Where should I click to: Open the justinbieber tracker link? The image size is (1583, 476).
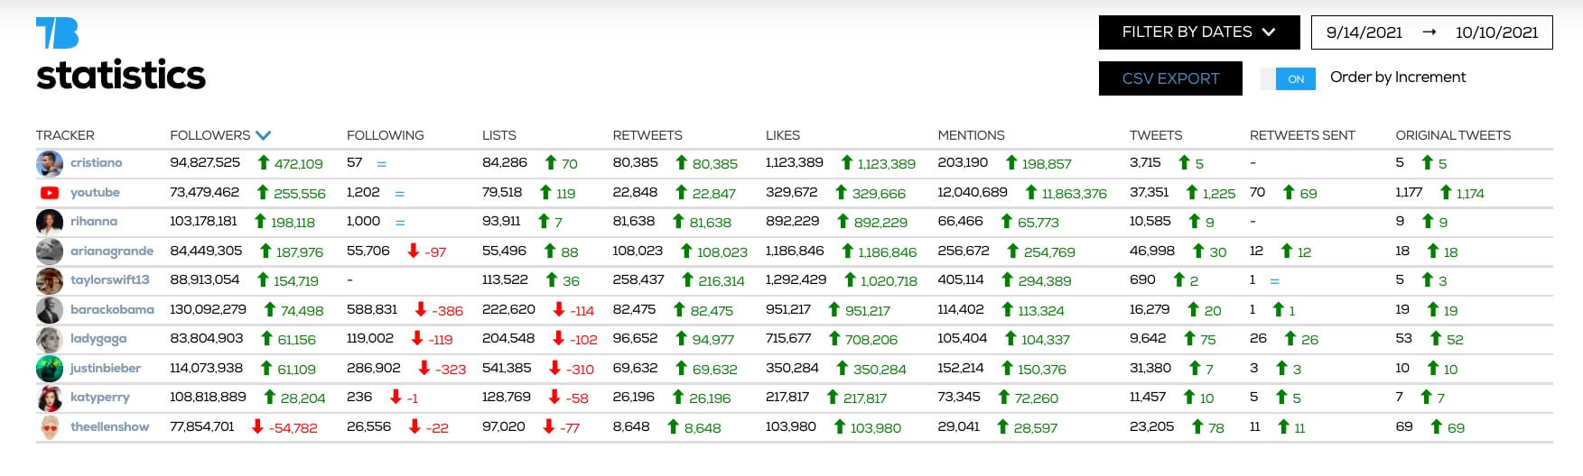106,369
